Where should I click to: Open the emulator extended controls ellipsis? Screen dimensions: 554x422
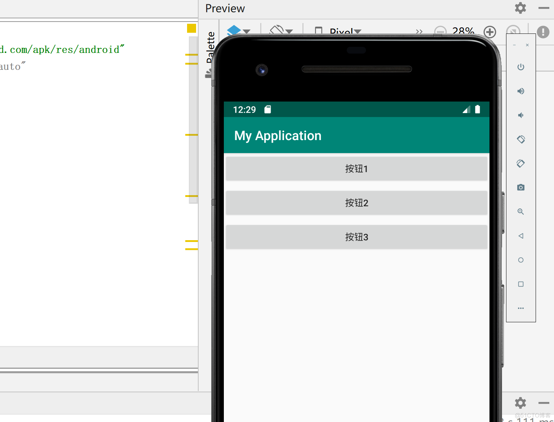coord(521,308)
